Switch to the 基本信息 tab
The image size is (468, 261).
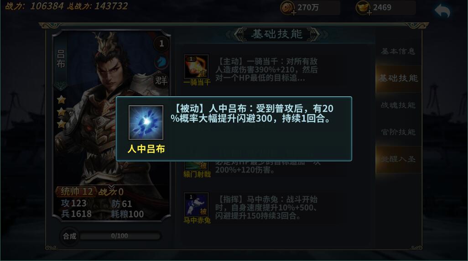point(398,52)
